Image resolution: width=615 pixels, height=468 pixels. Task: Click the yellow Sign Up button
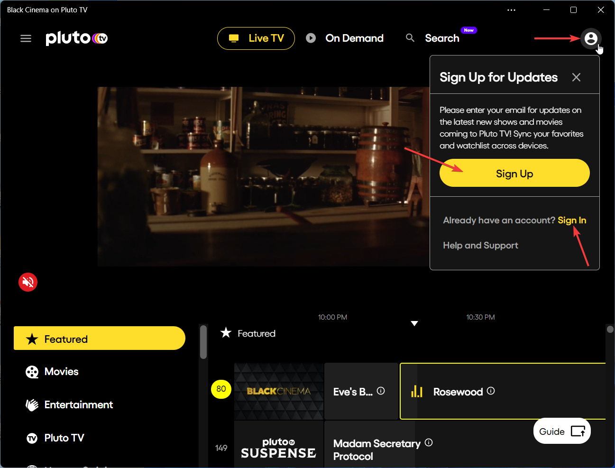[x=514, y=173]
